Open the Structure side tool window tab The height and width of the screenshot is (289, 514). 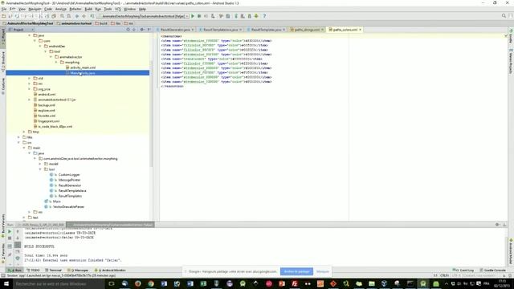[x=3, y=62]
